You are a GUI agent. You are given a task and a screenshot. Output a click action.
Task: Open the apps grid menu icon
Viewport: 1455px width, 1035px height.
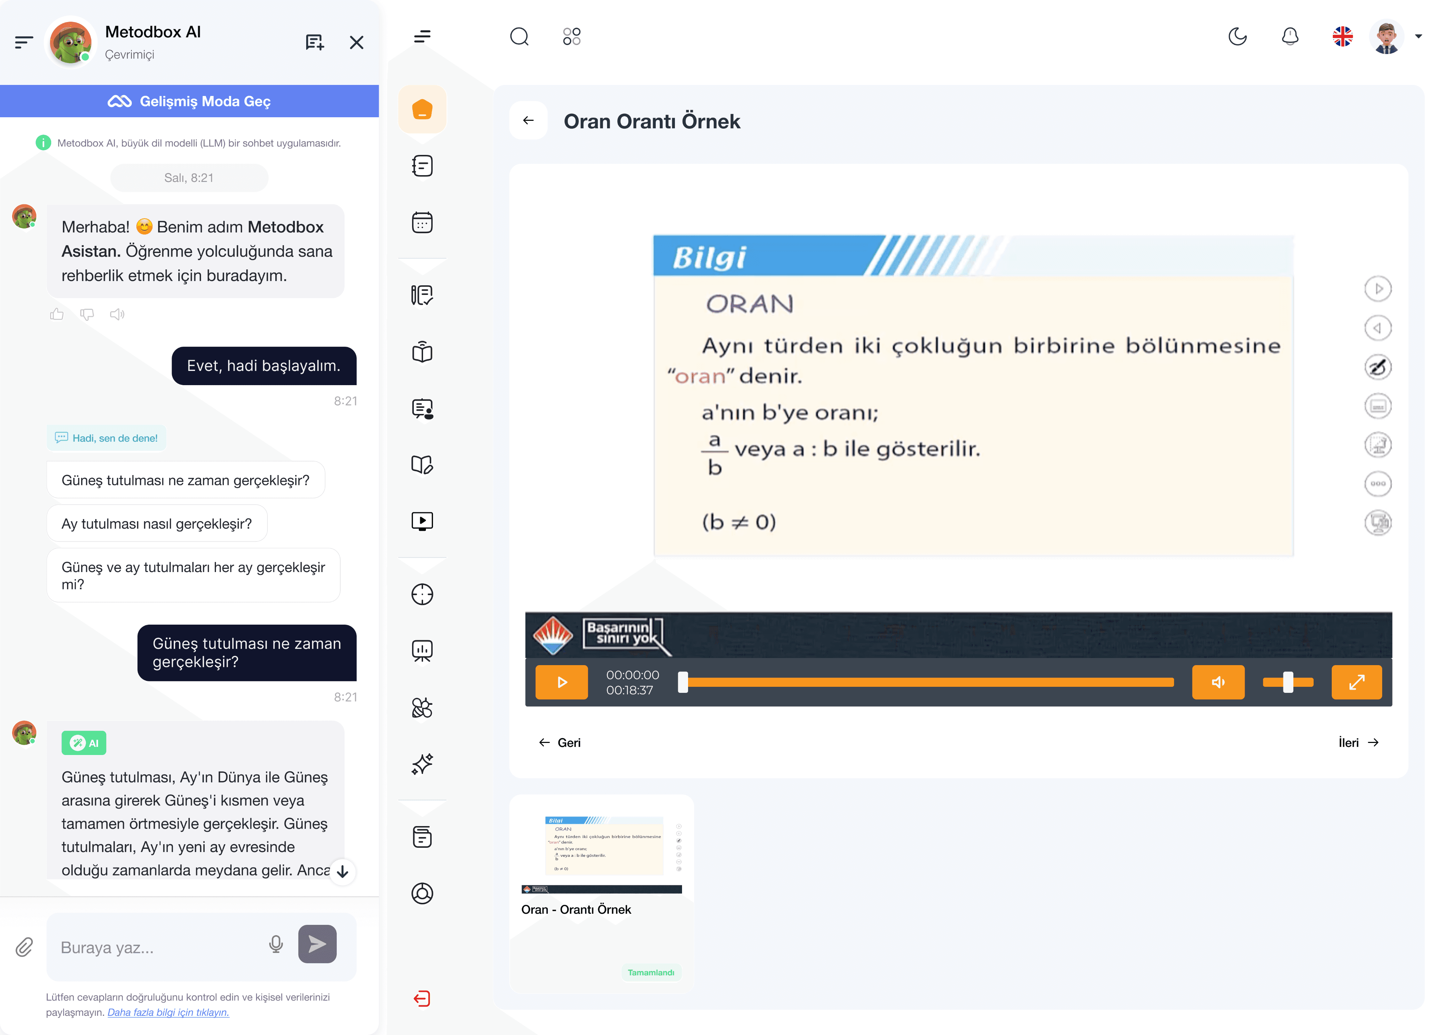click(x=572, y=36)
